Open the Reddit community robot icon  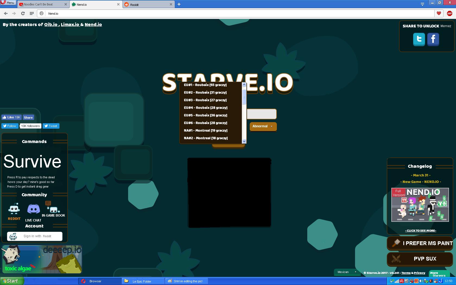[x=14, y=209]
